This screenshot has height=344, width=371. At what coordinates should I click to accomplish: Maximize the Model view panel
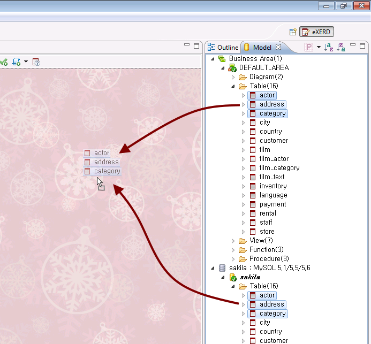pyautogui.click(x=362, y=46)
